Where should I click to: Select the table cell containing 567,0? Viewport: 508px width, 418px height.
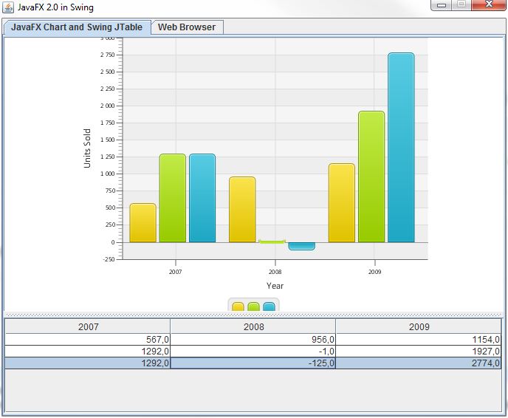[88, 339]
